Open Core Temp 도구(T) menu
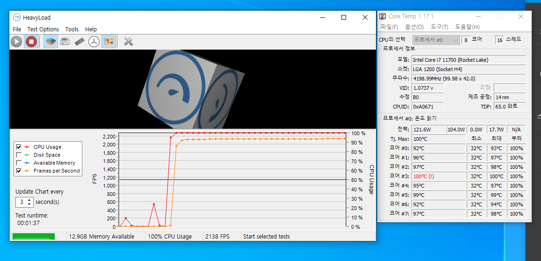 click(440, 27)
